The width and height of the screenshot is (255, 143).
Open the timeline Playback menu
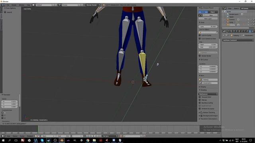(x=30, y=136)
